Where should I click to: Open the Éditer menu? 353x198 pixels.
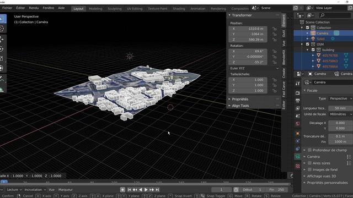tap(20, 8)
